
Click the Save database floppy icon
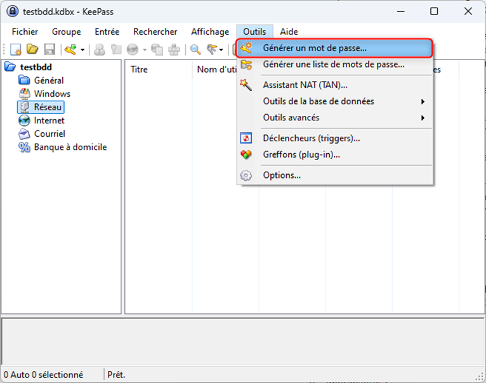(49, 49)
